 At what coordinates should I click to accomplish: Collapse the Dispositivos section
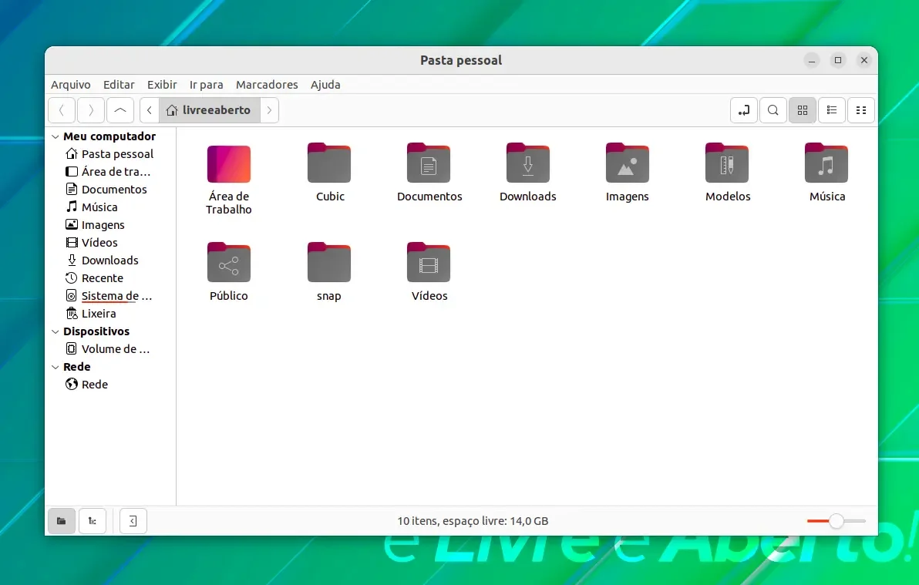56,331
